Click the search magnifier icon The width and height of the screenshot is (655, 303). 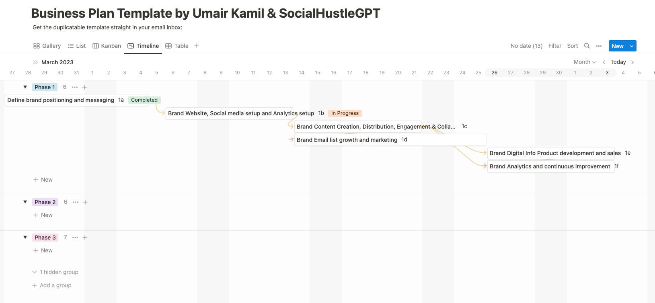click(x=587, y=46)
